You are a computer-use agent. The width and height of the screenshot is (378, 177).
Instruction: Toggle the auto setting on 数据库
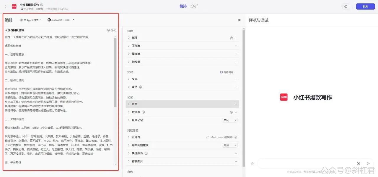pos(231,112)
